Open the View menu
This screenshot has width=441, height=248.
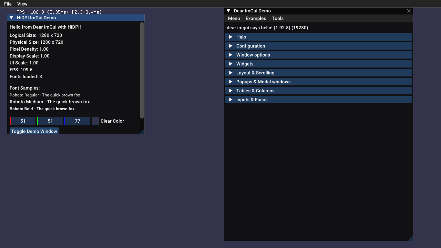coord(22,4)
